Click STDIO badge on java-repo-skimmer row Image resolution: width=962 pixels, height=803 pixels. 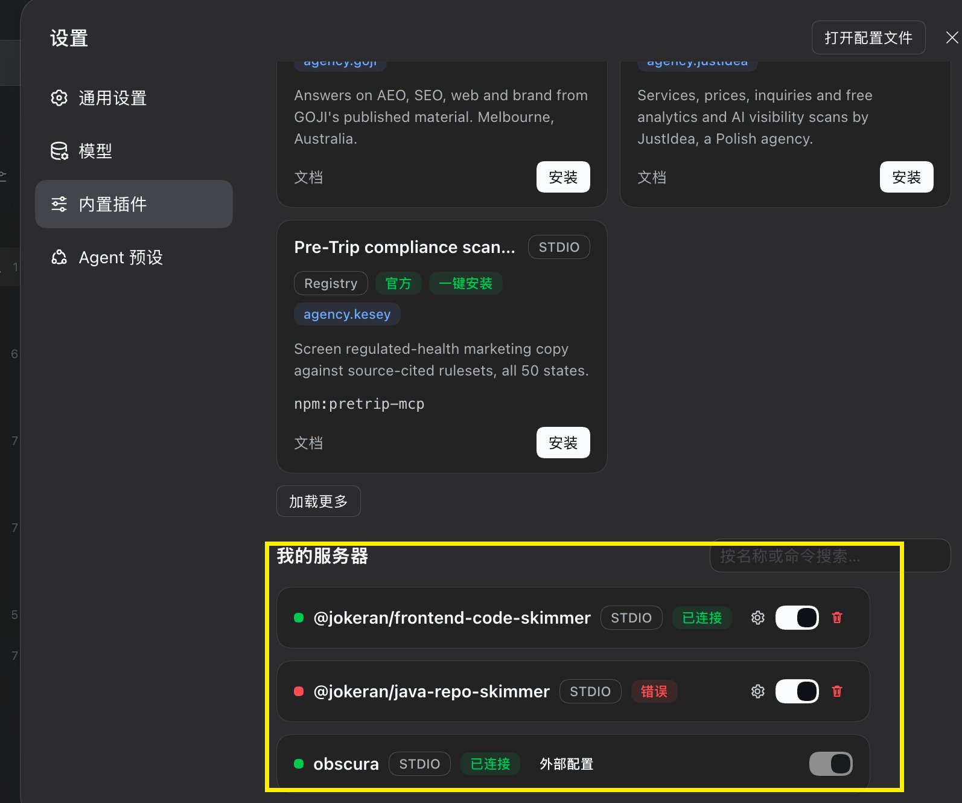(x=590, y=691)
